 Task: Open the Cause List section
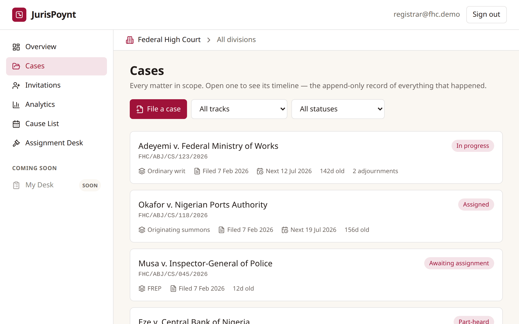[x=57, y=124]
